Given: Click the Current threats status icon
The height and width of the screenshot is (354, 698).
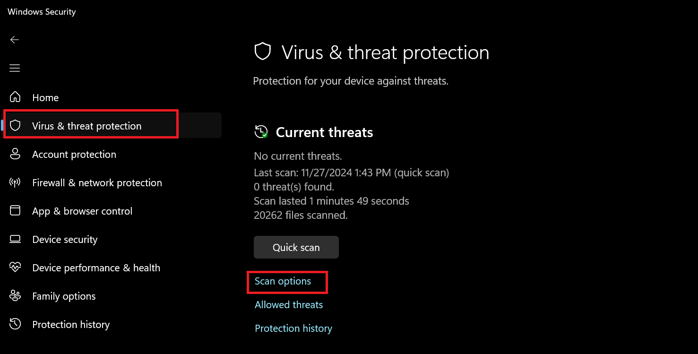Looking at the screenshot, I should click(x=261, y=132).
